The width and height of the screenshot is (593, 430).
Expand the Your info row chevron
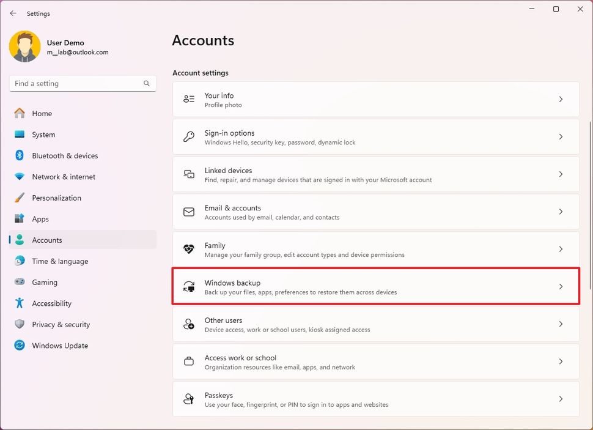pyautogui.click(x=561, y=99)
